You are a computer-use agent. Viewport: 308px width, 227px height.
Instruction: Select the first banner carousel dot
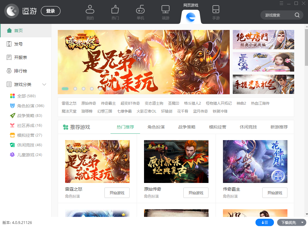coord(65,89)
